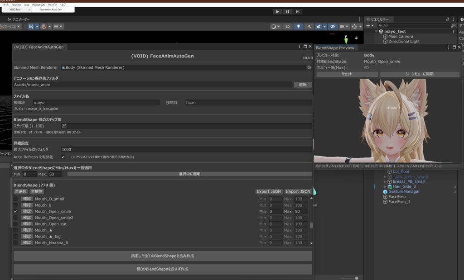Click the 全解除 deselect all button

point(37,191)
